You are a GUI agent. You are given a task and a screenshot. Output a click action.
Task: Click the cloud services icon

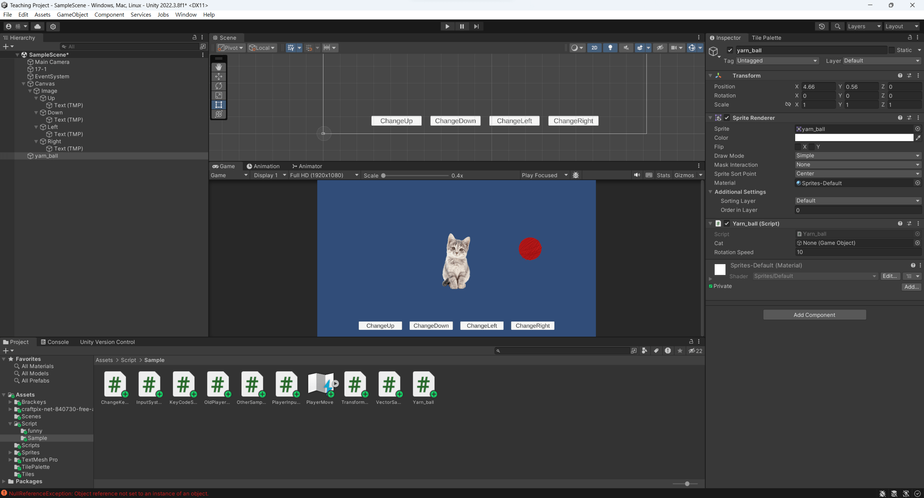(x=37, y=26)
